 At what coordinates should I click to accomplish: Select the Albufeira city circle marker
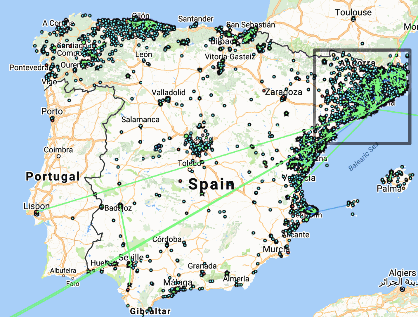coord(63,275)
